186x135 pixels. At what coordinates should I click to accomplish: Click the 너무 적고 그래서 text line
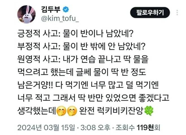coord(93,98)
